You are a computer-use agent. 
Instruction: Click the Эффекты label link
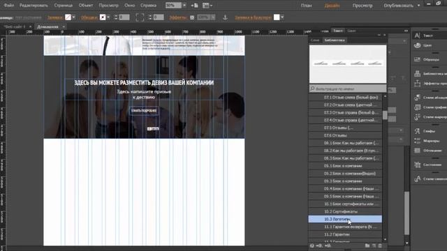pyautogui.click(x=178, y=17)
